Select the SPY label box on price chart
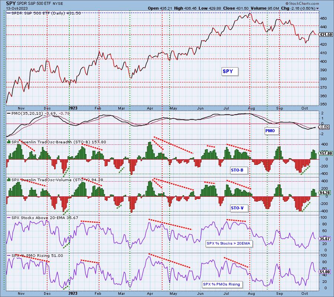334x297 pixels. pyautogui.click(x=230, y=72)
